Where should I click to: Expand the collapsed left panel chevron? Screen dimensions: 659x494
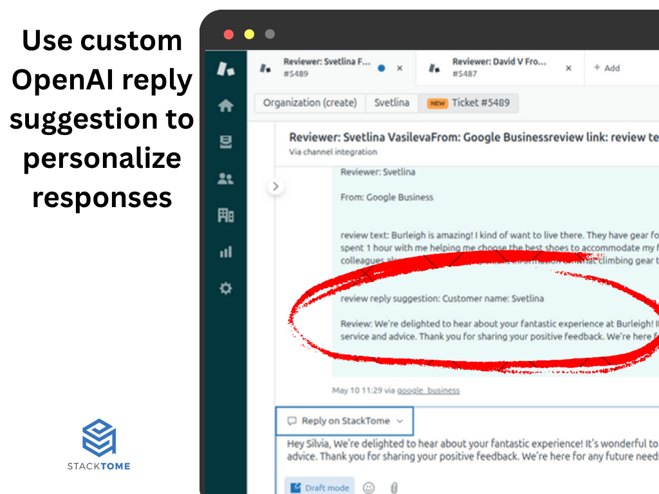pos(275,186)
